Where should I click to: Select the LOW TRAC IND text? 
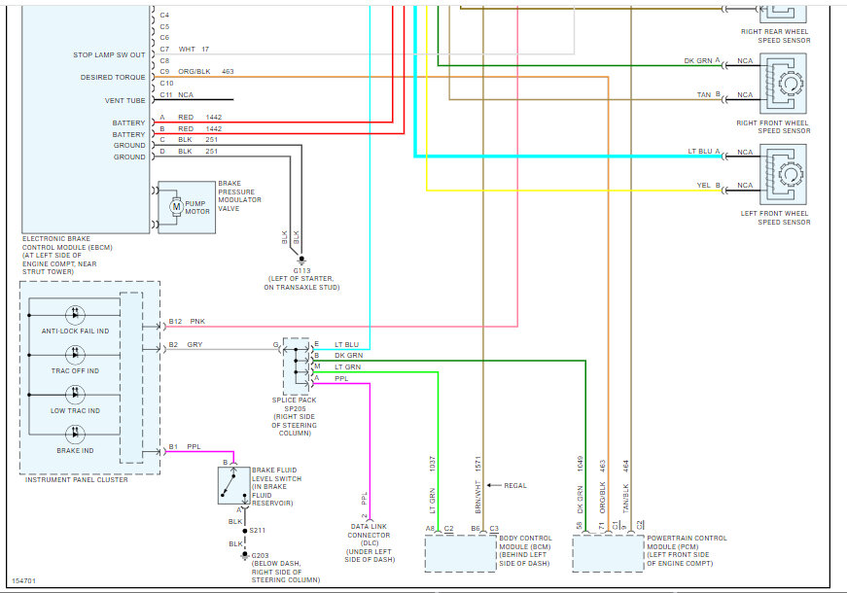[75, 411]
